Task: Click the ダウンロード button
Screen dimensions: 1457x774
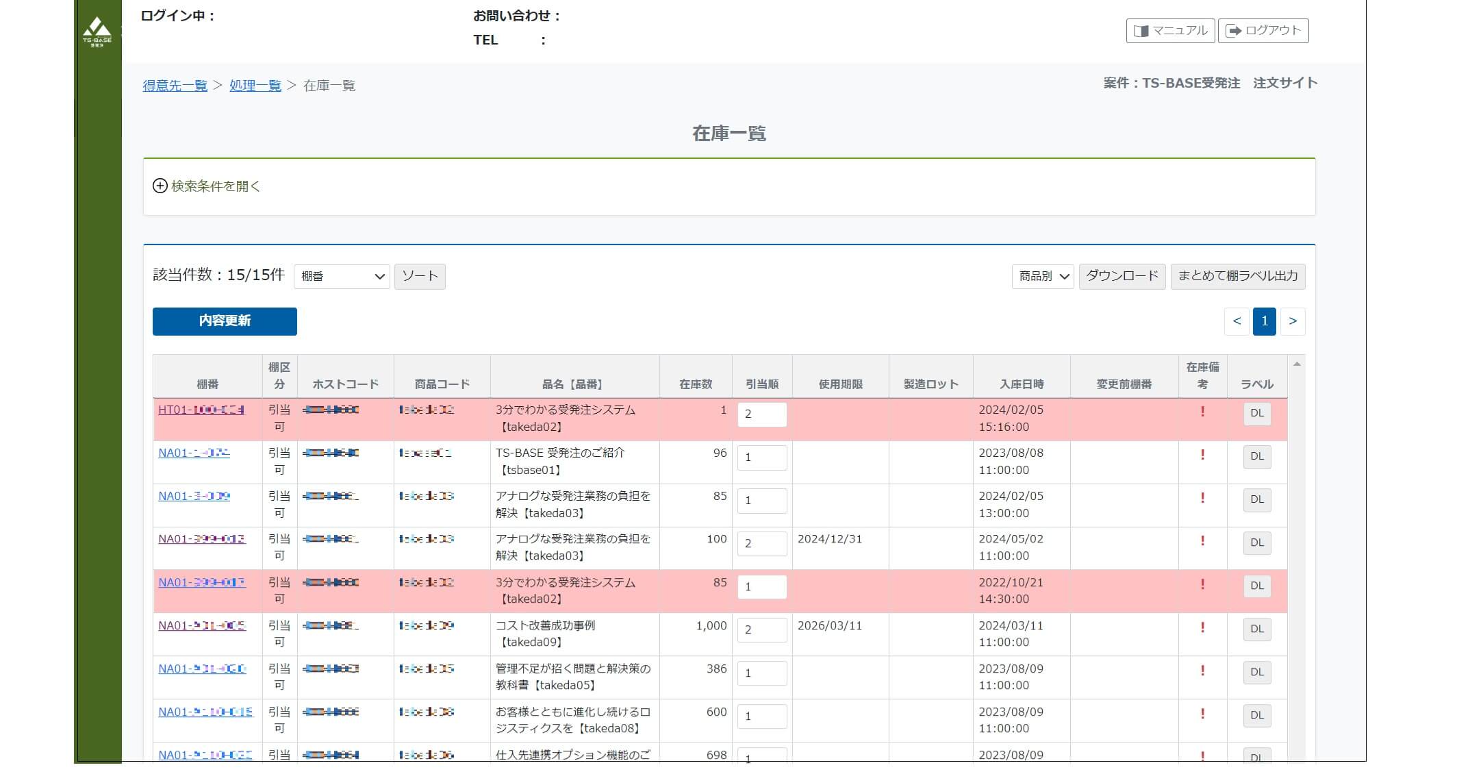Action: point(1122,277)
